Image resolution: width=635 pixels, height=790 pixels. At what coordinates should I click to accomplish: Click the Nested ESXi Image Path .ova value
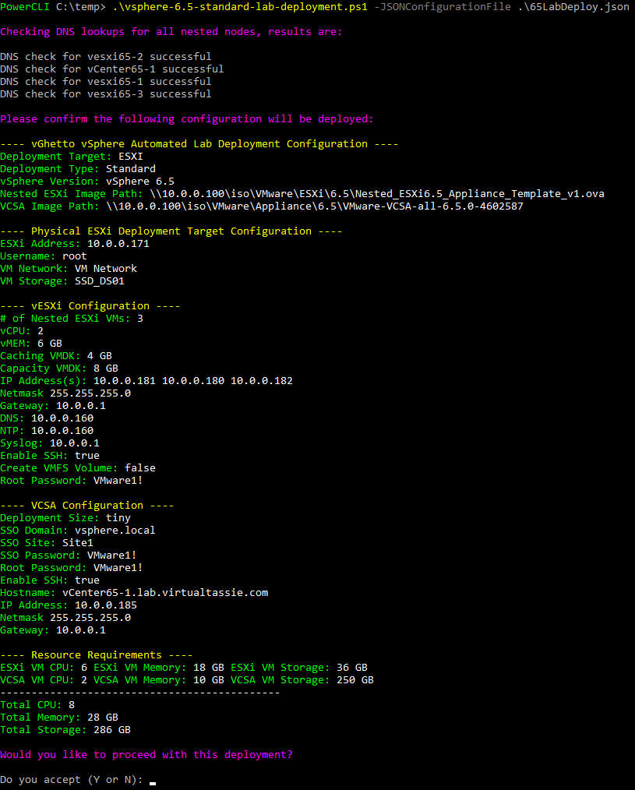pyautogui.click(x=377, y=194)
